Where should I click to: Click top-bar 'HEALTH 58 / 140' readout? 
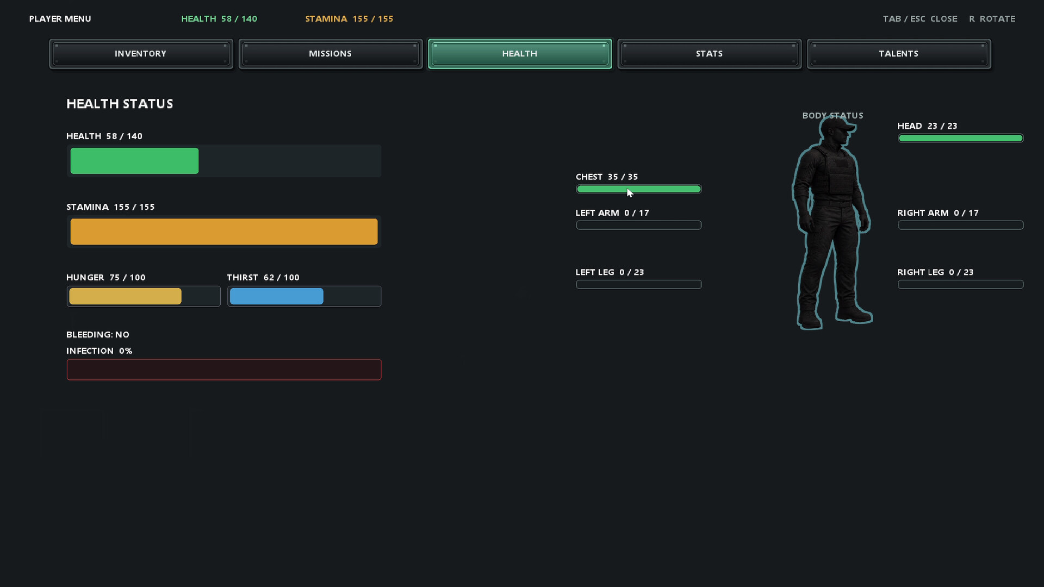(x=219, y=18)
